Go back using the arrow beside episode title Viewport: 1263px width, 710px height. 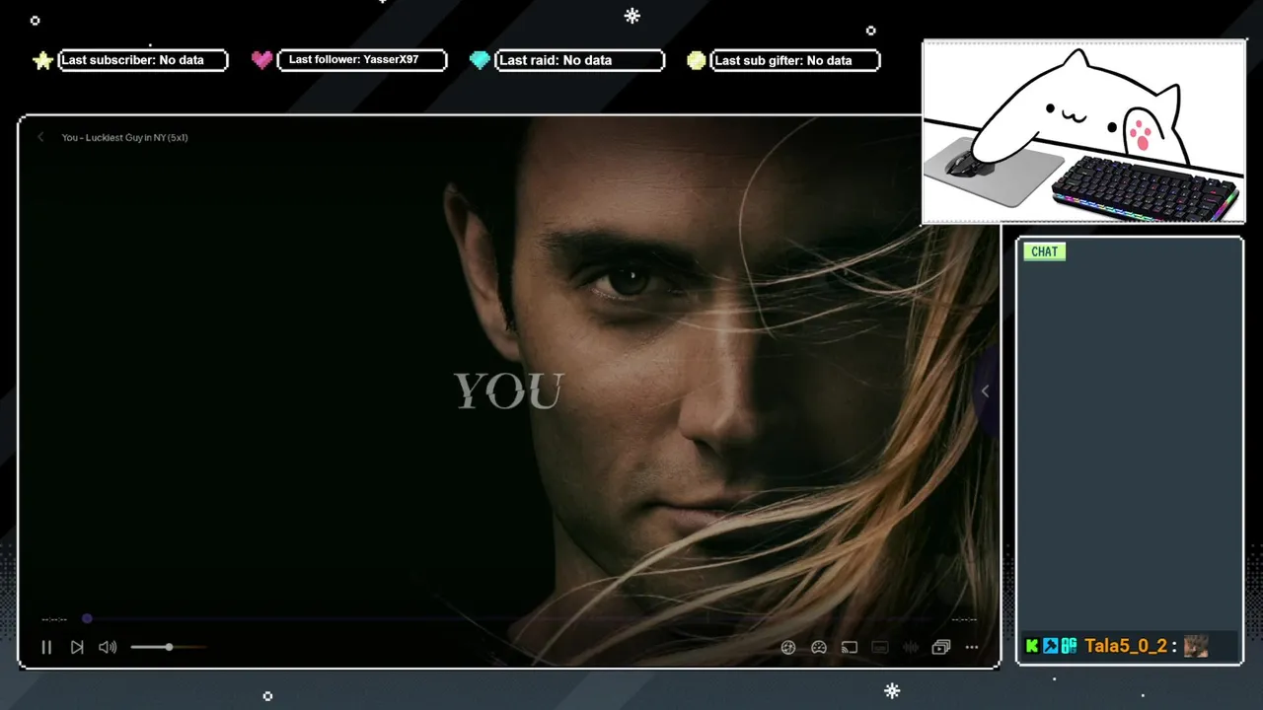(40, 137)
